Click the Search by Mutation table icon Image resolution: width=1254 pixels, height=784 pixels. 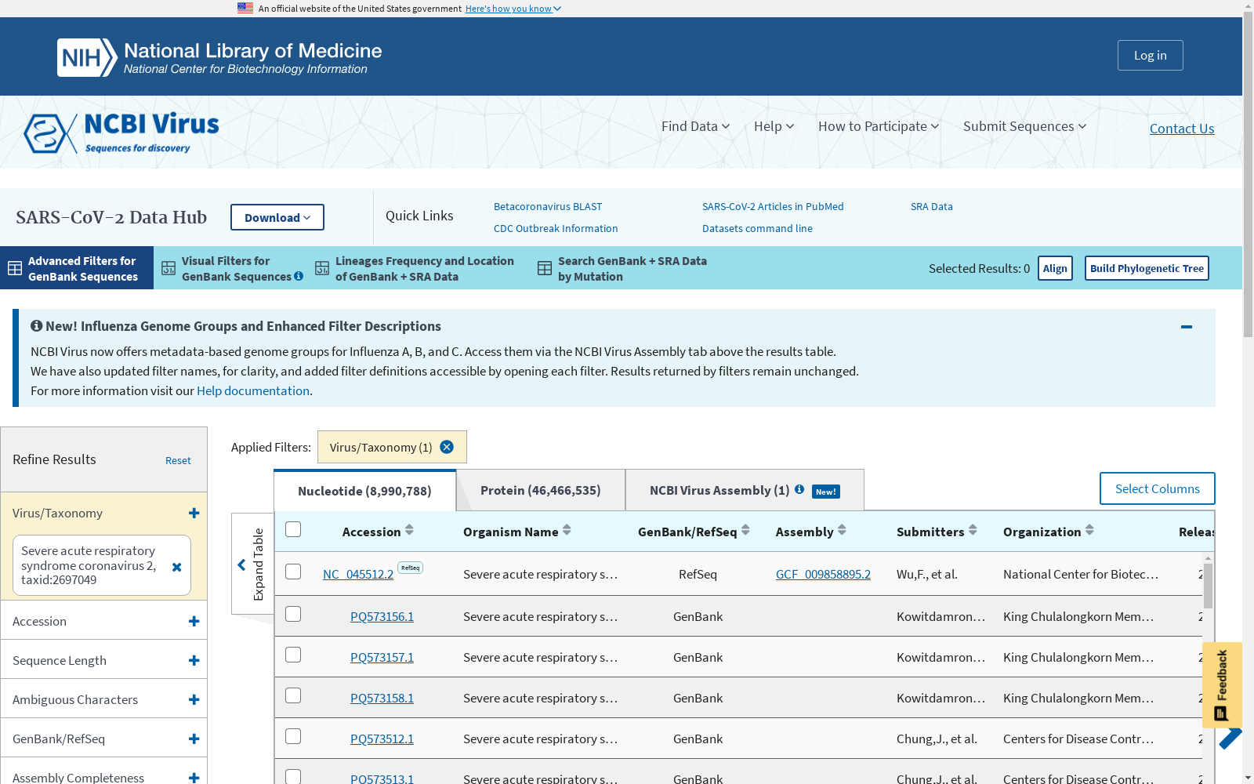point(545,268)
